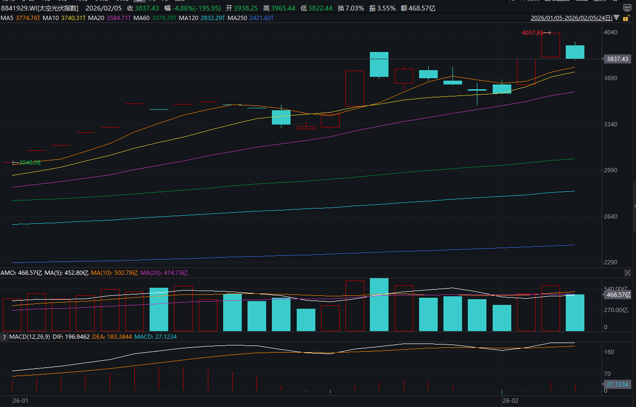The image size is (636, 407).
Task: Select the last cyan candlestick on chart
Action: (x=575, y=52)
